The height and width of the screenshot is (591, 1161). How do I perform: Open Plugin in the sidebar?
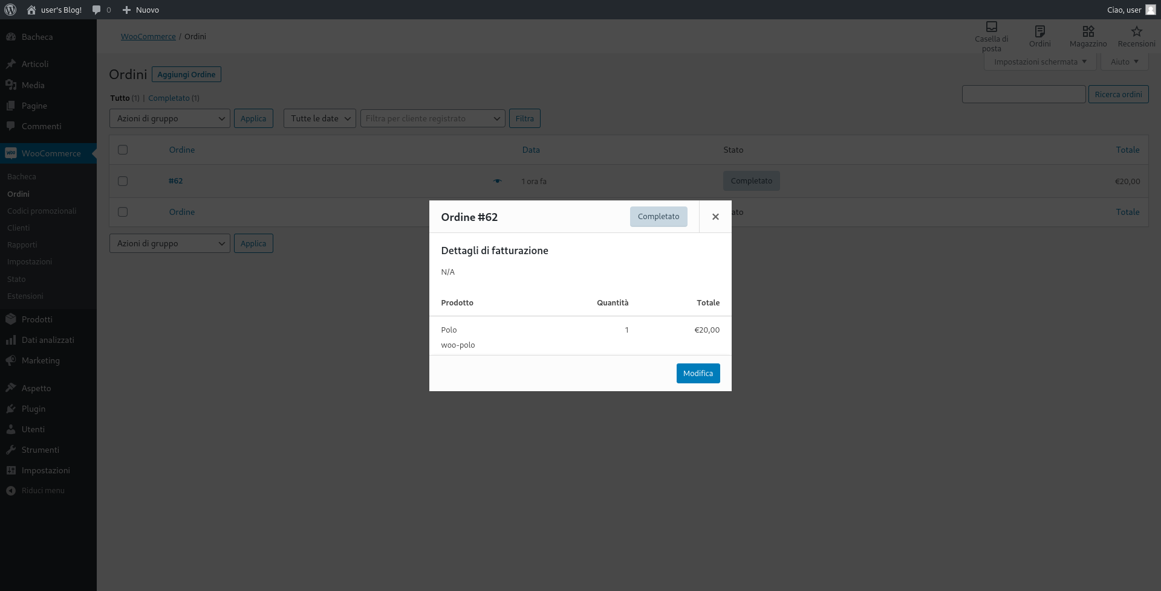(48, 409)
